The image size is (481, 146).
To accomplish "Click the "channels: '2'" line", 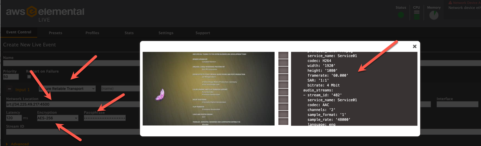I will click(321, 110).
